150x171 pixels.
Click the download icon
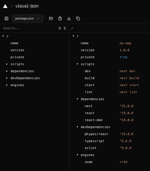point(69,18)
